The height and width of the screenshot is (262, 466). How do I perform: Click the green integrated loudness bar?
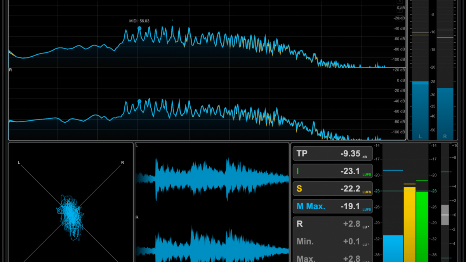pyautogui.click(x=422, y=226)
